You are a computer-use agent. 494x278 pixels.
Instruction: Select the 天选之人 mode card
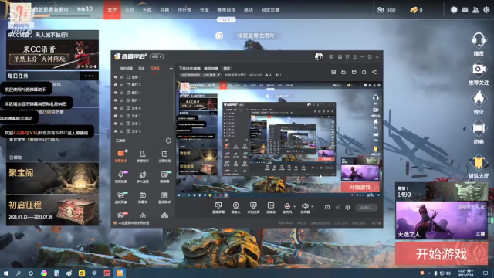click(x=442, y=220)
